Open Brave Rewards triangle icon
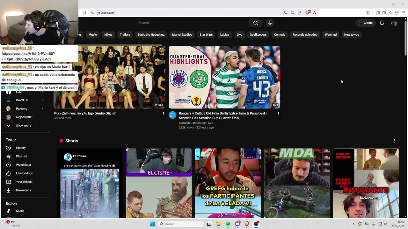Screen dimensions: 408x229 [x=314, y=13]
